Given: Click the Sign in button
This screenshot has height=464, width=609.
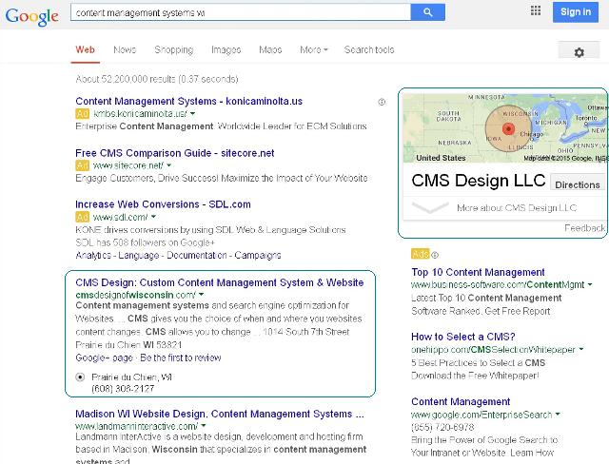Looking at the screenshot, I should tap(576, 12).
